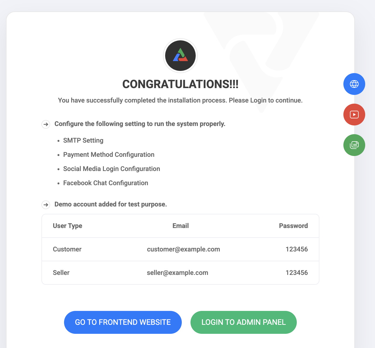This screenshot has height=348, width=375.
Task: Click the Customer row password 123456
Action: (297, 249)
